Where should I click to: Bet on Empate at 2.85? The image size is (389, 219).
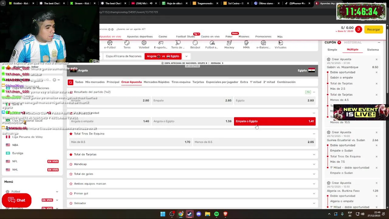pos(192,101)
